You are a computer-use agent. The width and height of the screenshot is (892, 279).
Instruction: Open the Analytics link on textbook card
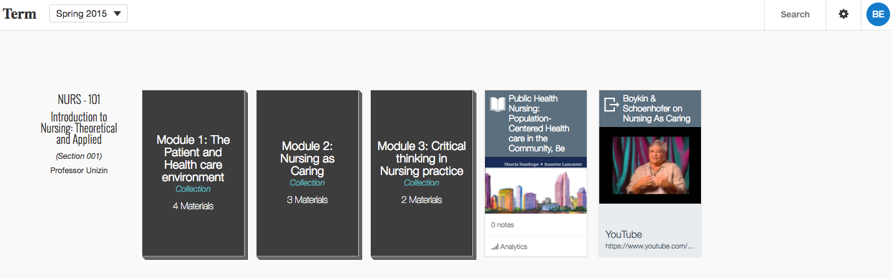pyautogui.click(x=513, y=247)
